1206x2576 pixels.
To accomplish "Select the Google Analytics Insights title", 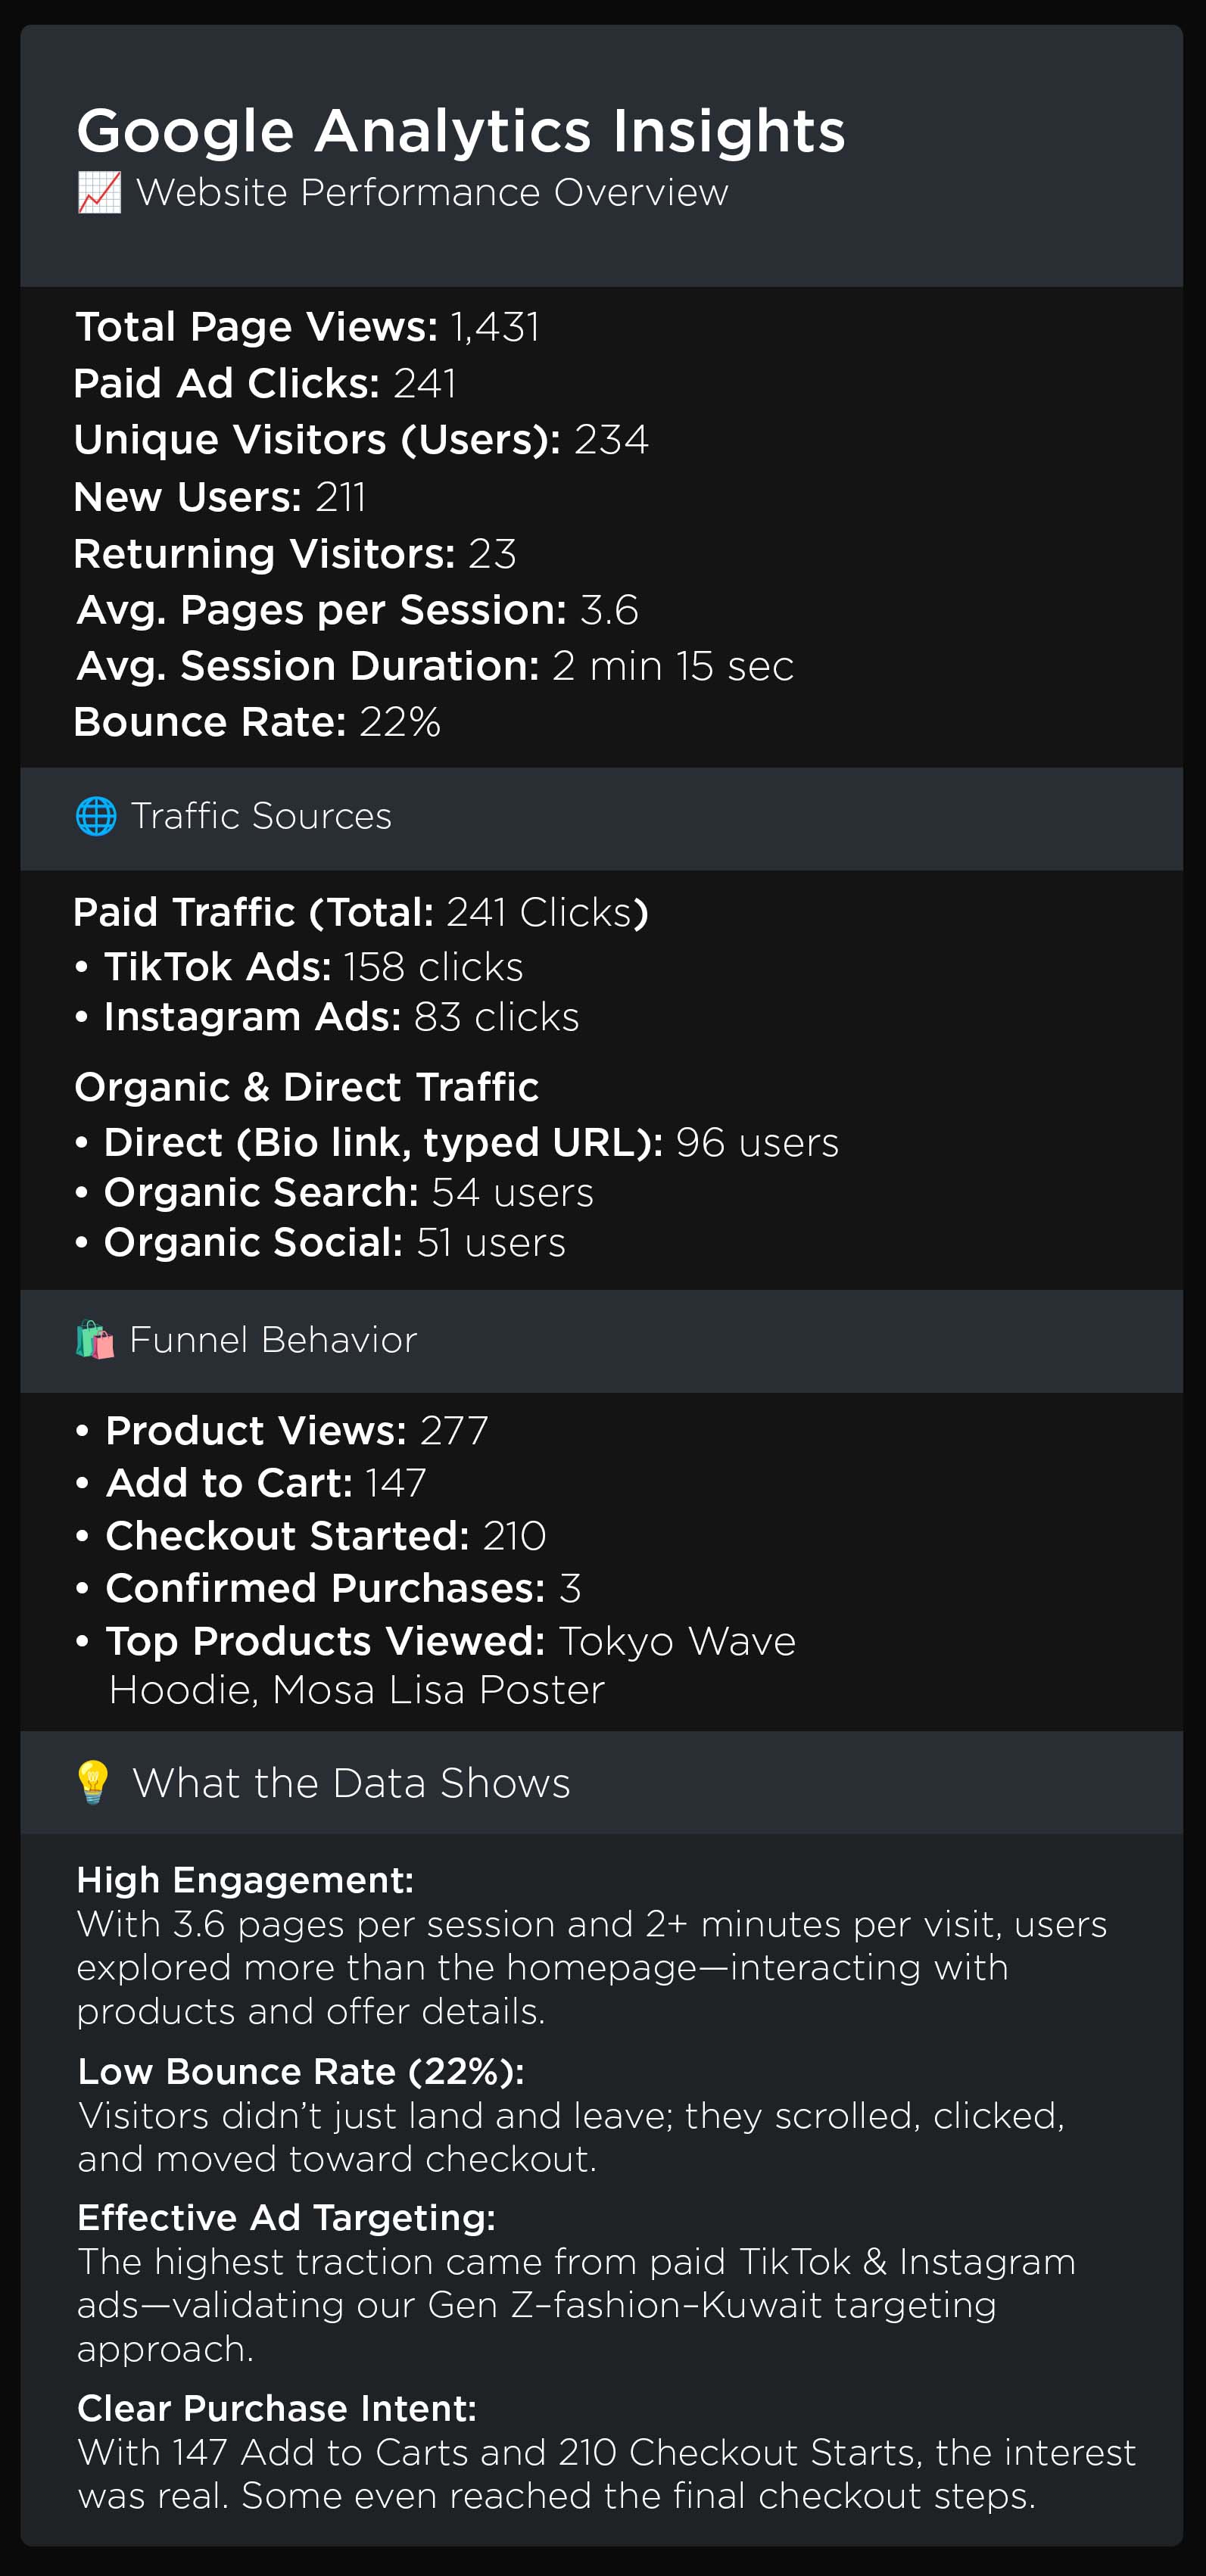I will point(461,131).
